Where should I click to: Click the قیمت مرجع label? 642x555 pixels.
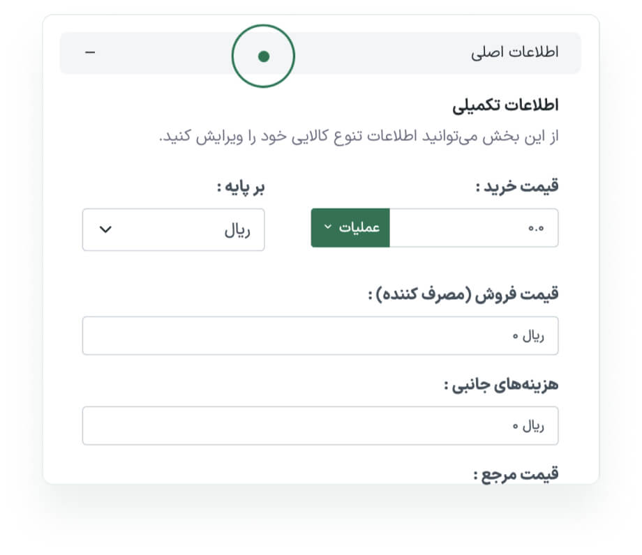(516, 475)
